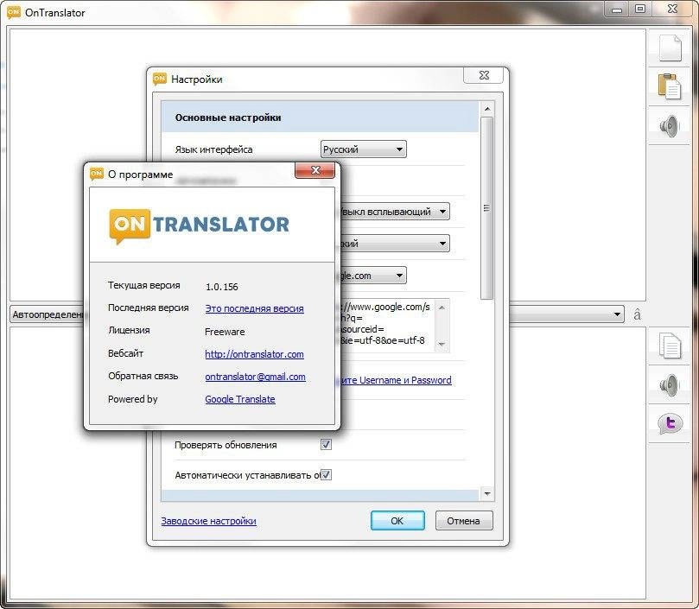The image size is (699, 609).
Task: Click the lower speaker icon for the translated text
Action: coord(670,385)
